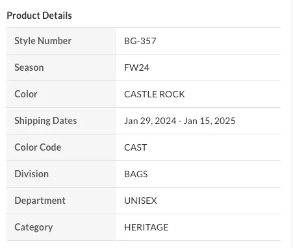This screenshot has height=248, width=293.
Task: Select the Department label cell
Action: (x=61, y=201)
